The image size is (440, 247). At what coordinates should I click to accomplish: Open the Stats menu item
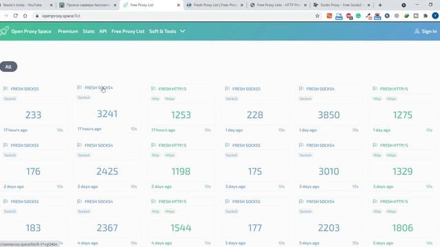pos(89,32)
